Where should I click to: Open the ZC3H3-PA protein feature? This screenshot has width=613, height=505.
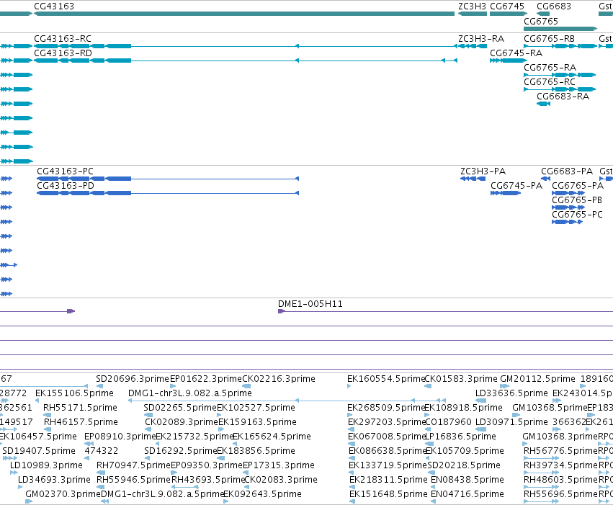click(483, 171)
